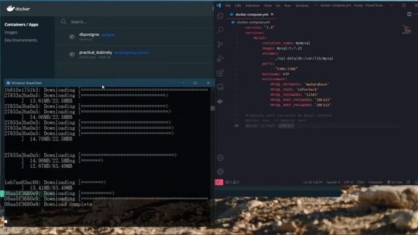The image size is (418, 235).
Task: Open the Run menu in VS Code
Action: point(287,5)
